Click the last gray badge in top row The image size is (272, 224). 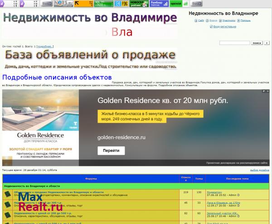click(x=196, y=4)
